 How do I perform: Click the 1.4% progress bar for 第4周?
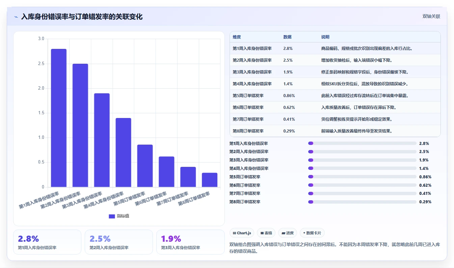(x=362, y=168)
